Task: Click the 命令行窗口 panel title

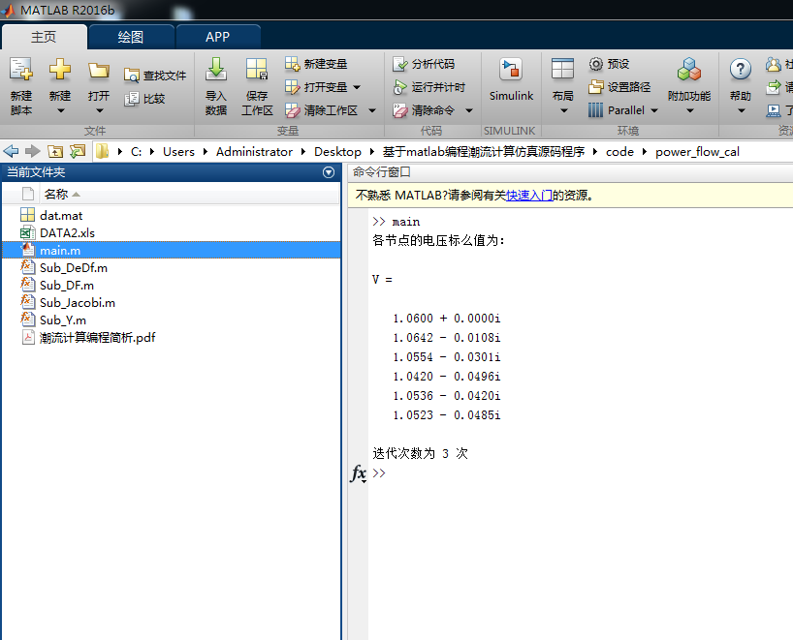Action: (381, 172)
